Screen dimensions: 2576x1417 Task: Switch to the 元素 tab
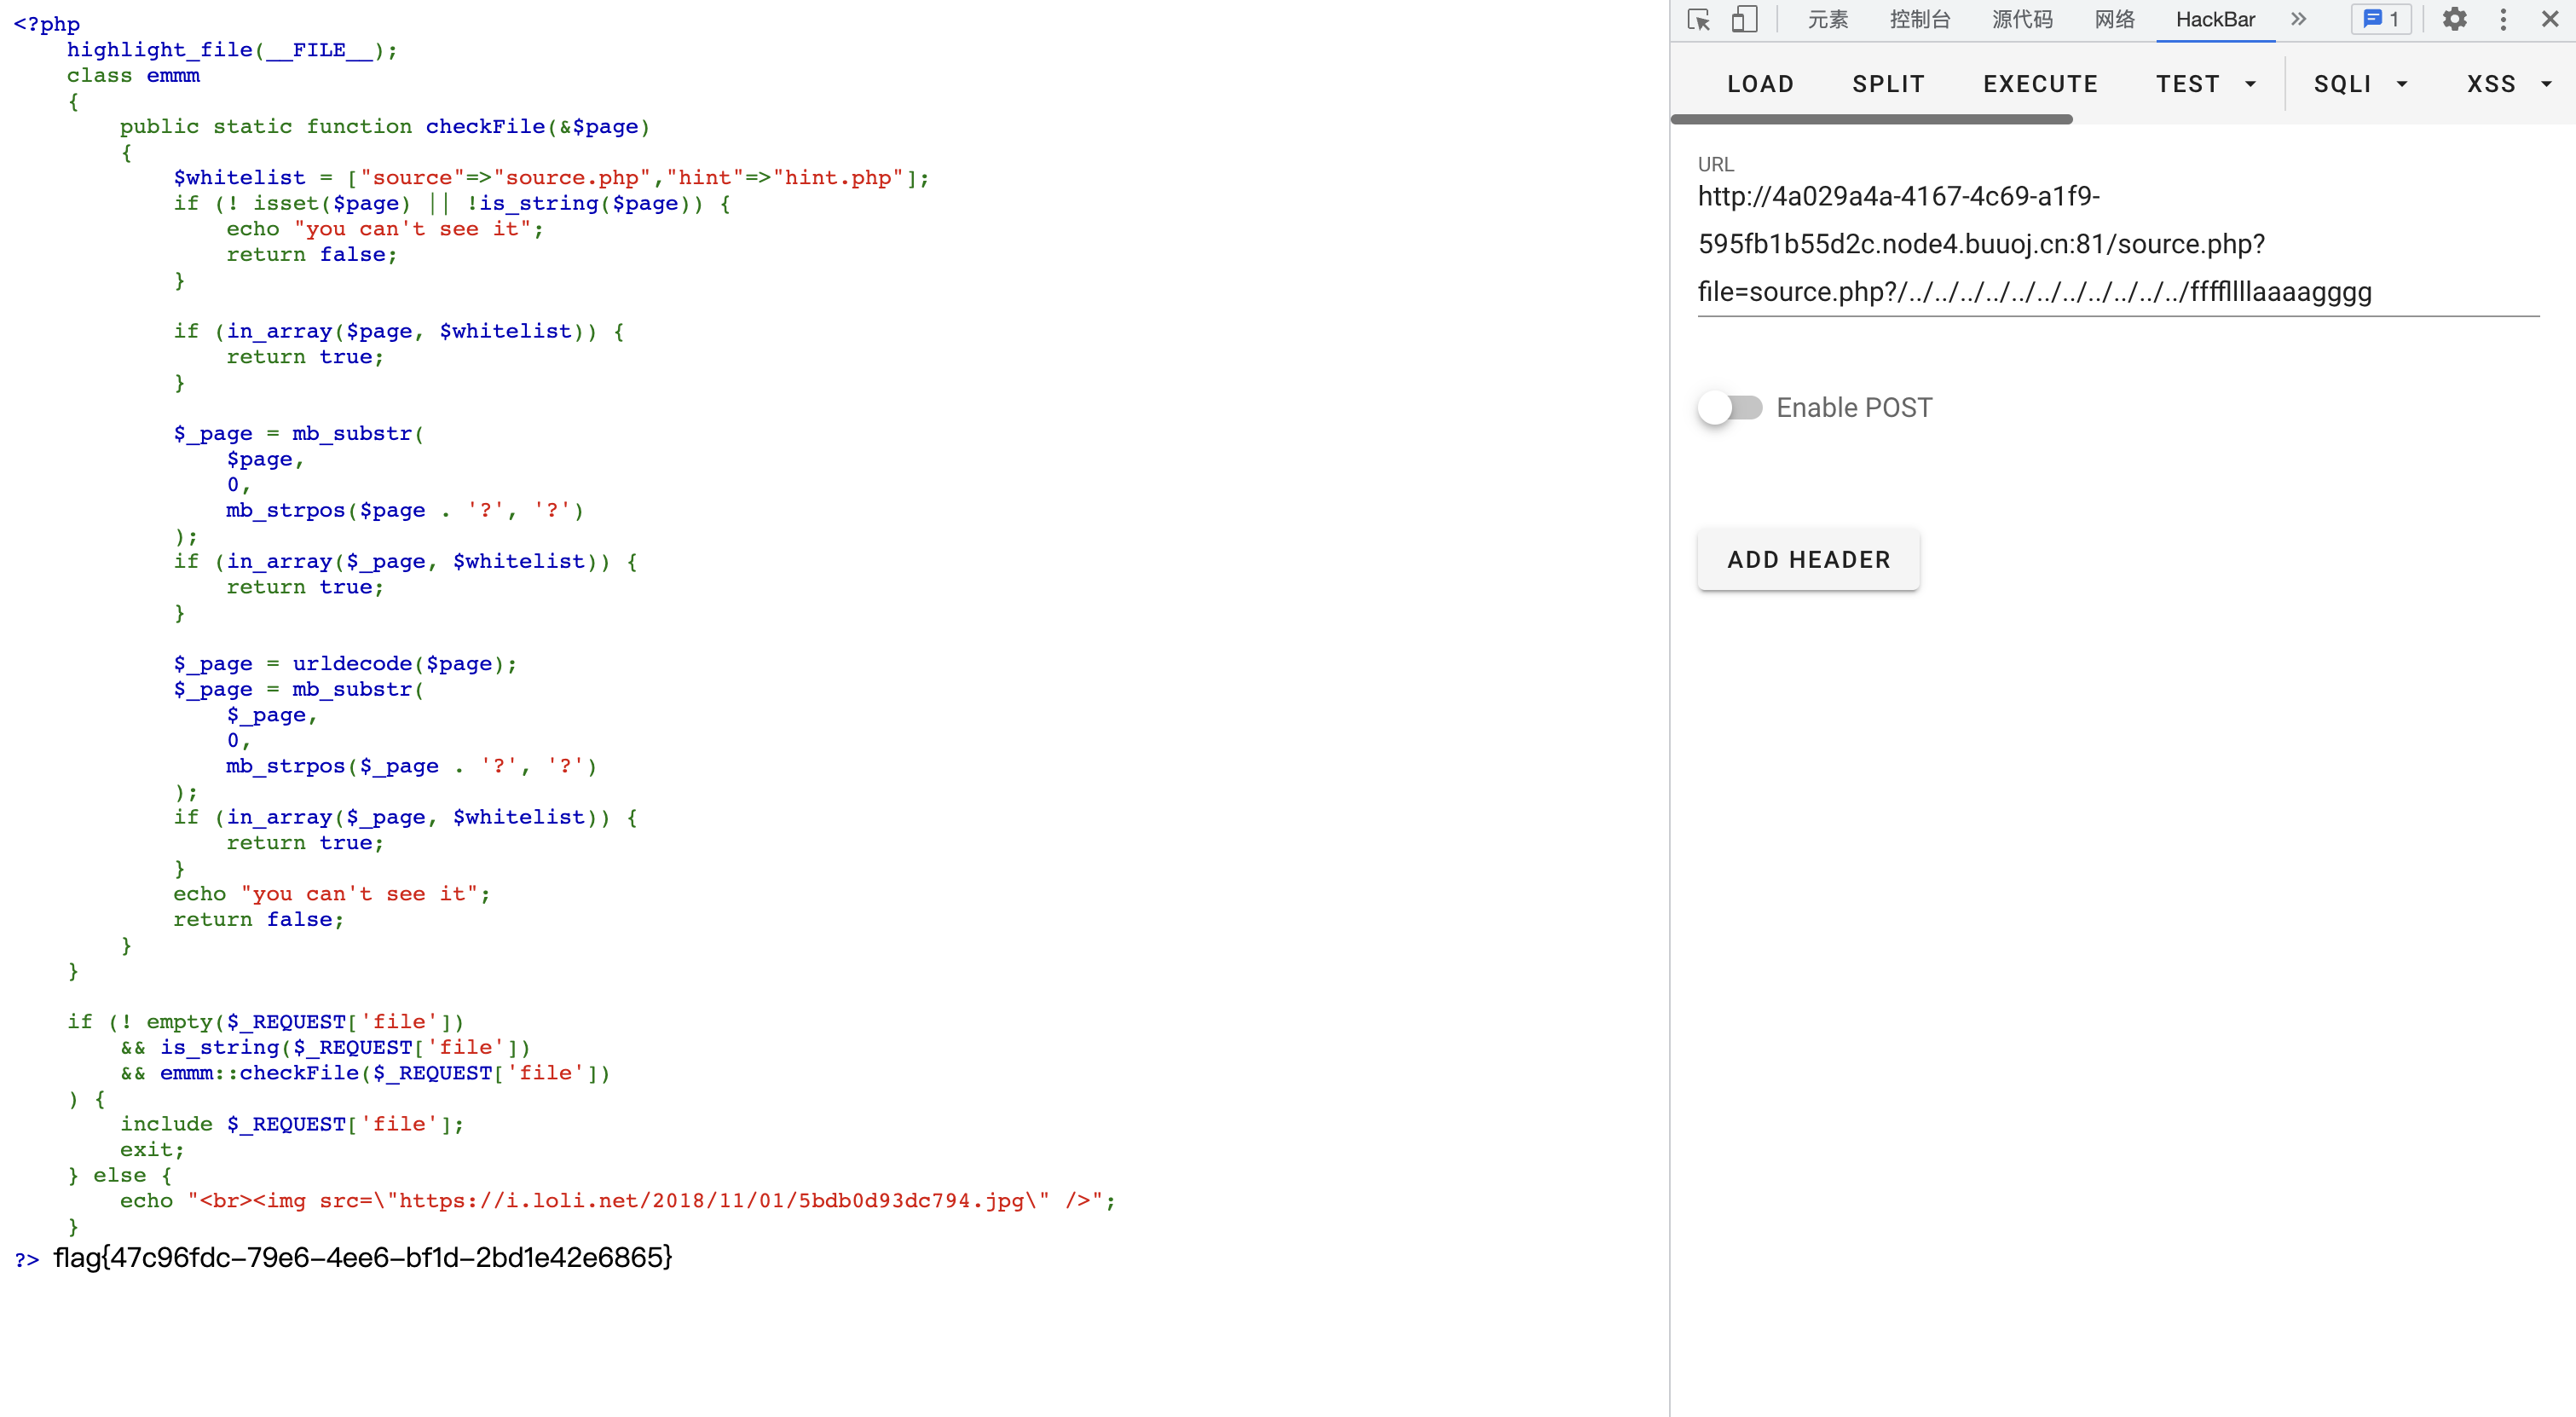point(1827,20)
